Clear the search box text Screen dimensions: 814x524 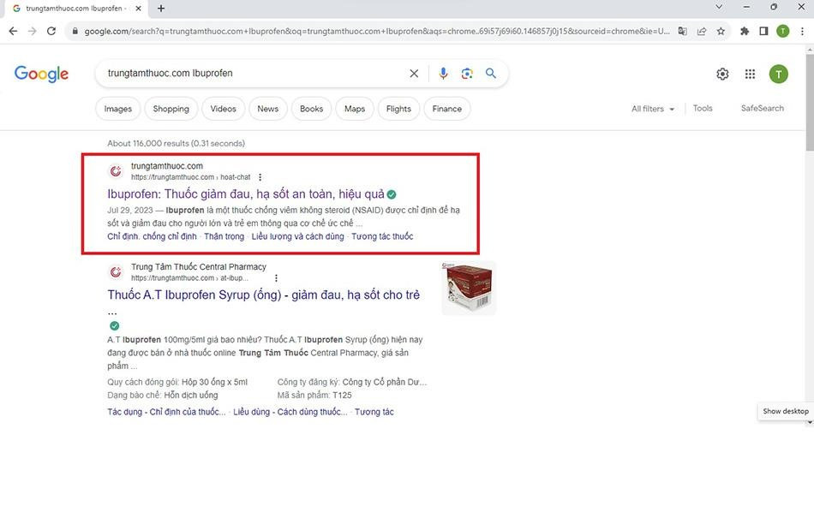coord(414,74)
